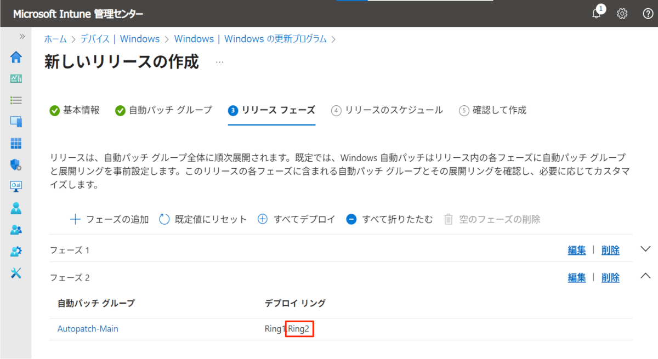Open All services list icon
The width and height of the screenshot is (658, 359).
[x=16, y=100]
